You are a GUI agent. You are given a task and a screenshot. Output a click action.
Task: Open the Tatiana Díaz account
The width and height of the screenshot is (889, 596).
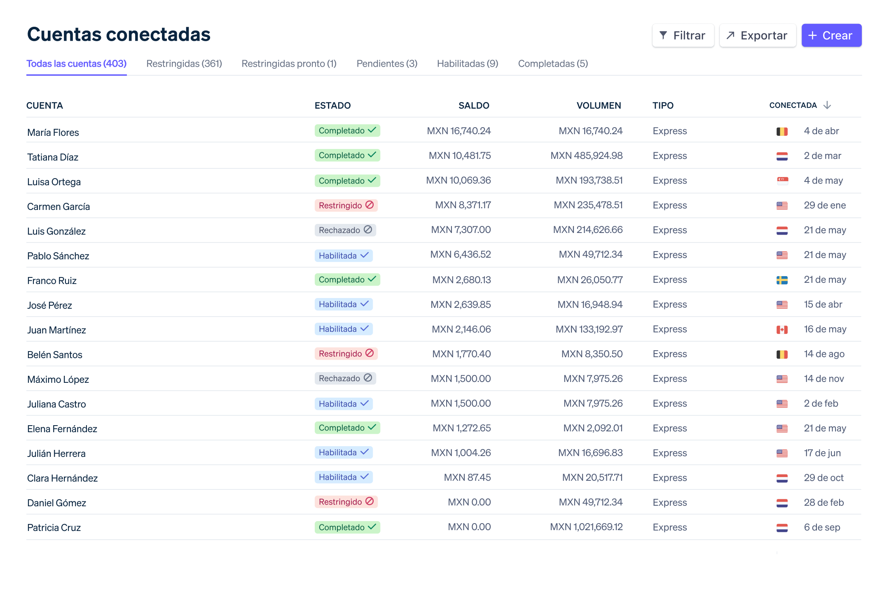pos(53,157)
